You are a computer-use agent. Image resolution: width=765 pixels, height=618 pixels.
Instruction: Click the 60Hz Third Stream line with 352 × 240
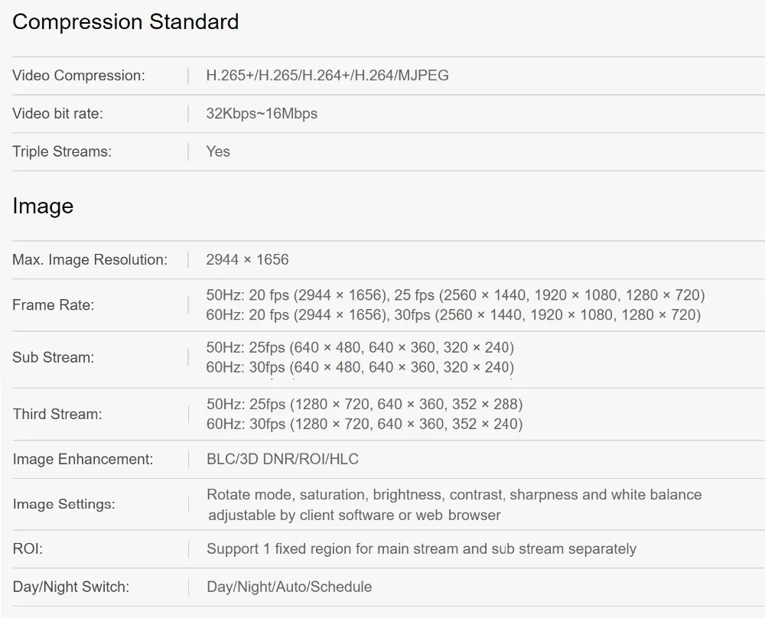click(364, 424)
